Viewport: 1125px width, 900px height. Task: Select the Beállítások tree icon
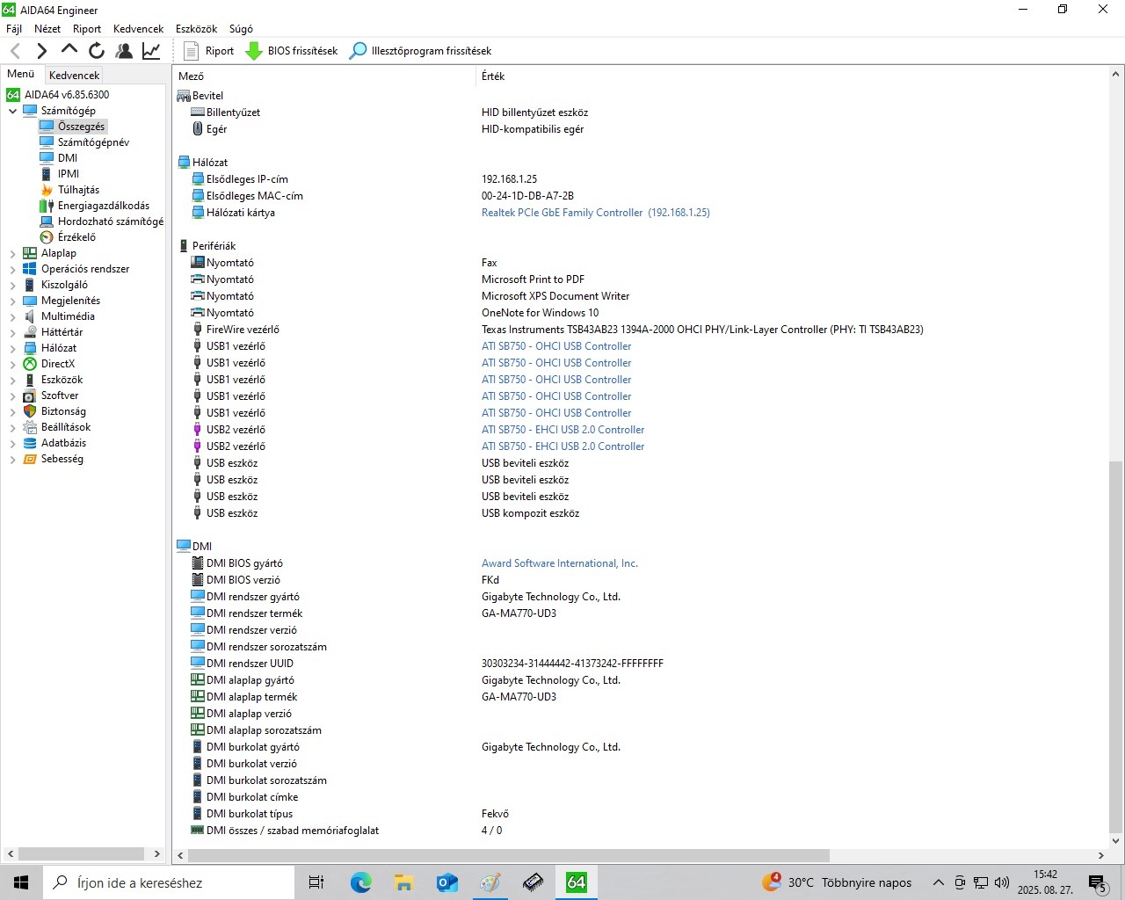pyautogui.click(x=30, y=427)
